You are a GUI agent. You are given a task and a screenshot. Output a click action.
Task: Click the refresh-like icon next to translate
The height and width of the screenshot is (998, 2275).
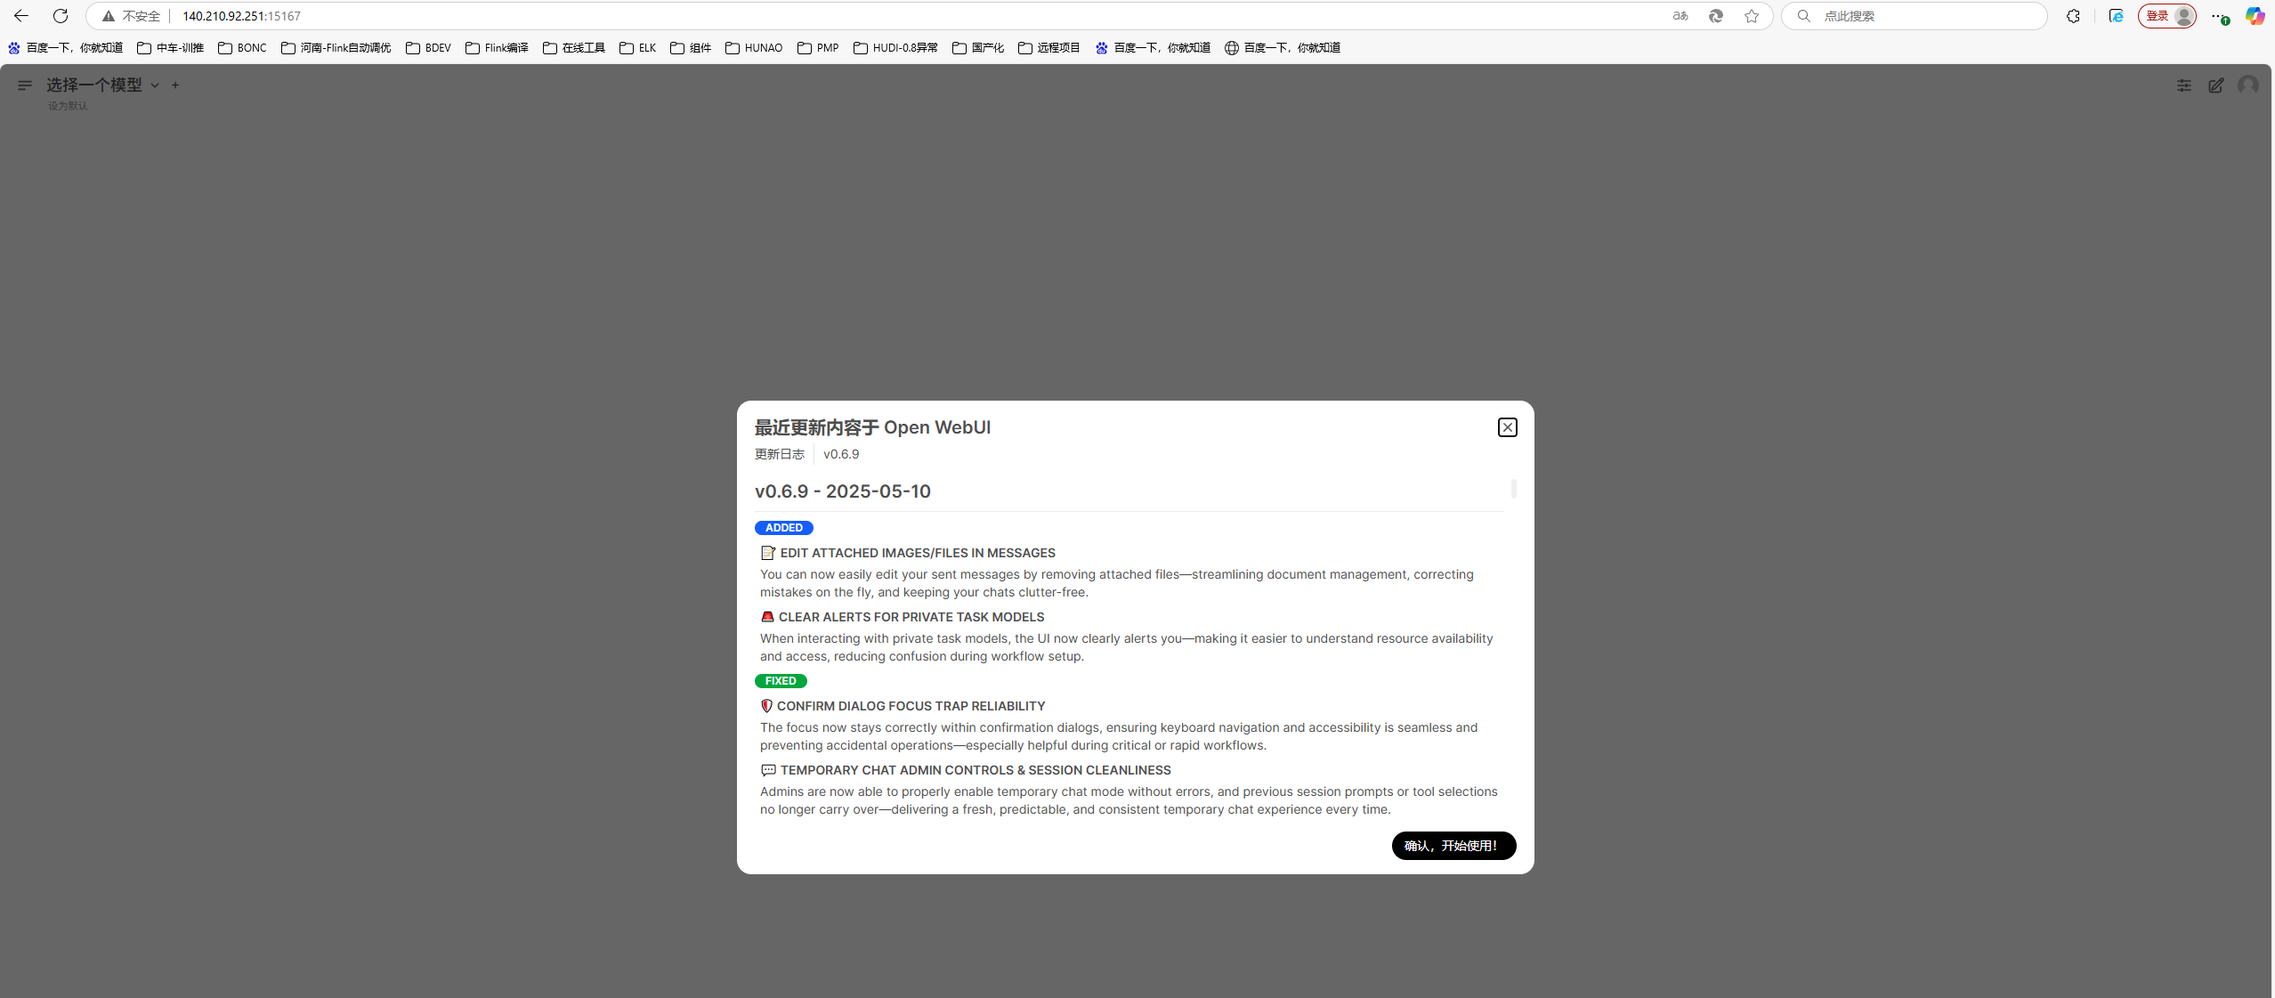pos(1716,16)
